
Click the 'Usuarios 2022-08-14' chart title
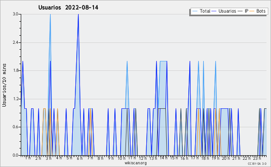[68, 8]
